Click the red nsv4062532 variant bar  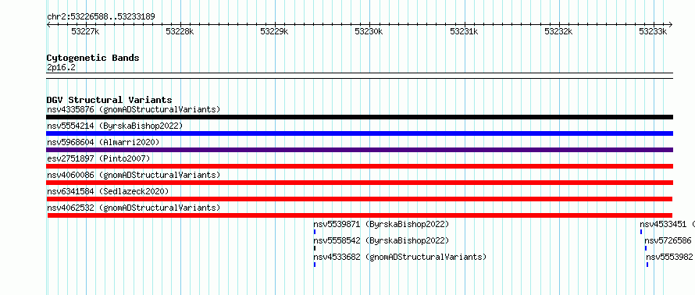point(359,215)
